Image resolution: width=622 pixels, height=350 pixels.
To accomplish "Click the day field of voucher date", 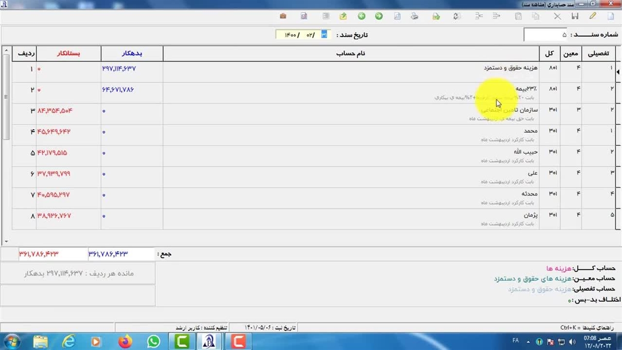I will tap(324, 35).
